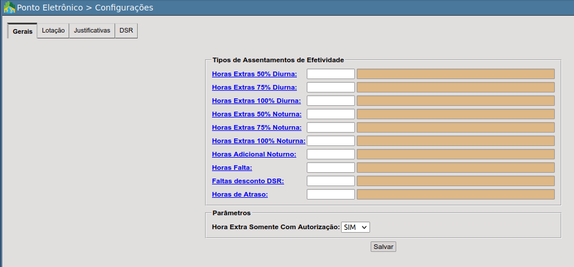574x267 pixels.
Task: Open the Justificativas tab
Action: pyautogui.click(x=92, y=31)
